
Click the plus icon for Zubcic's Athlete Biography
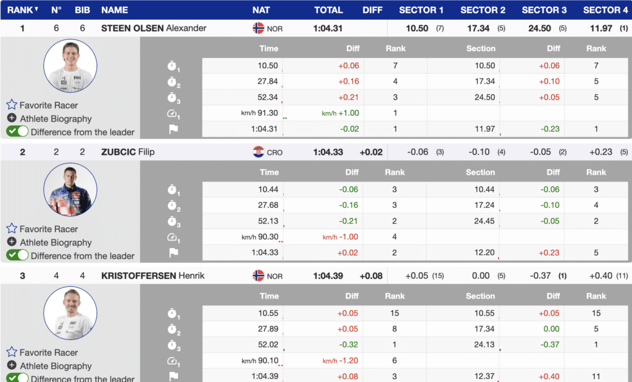12,242
